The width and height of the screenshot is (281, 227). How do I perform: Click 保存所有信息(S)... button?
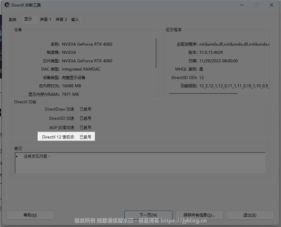coord(199,215)
